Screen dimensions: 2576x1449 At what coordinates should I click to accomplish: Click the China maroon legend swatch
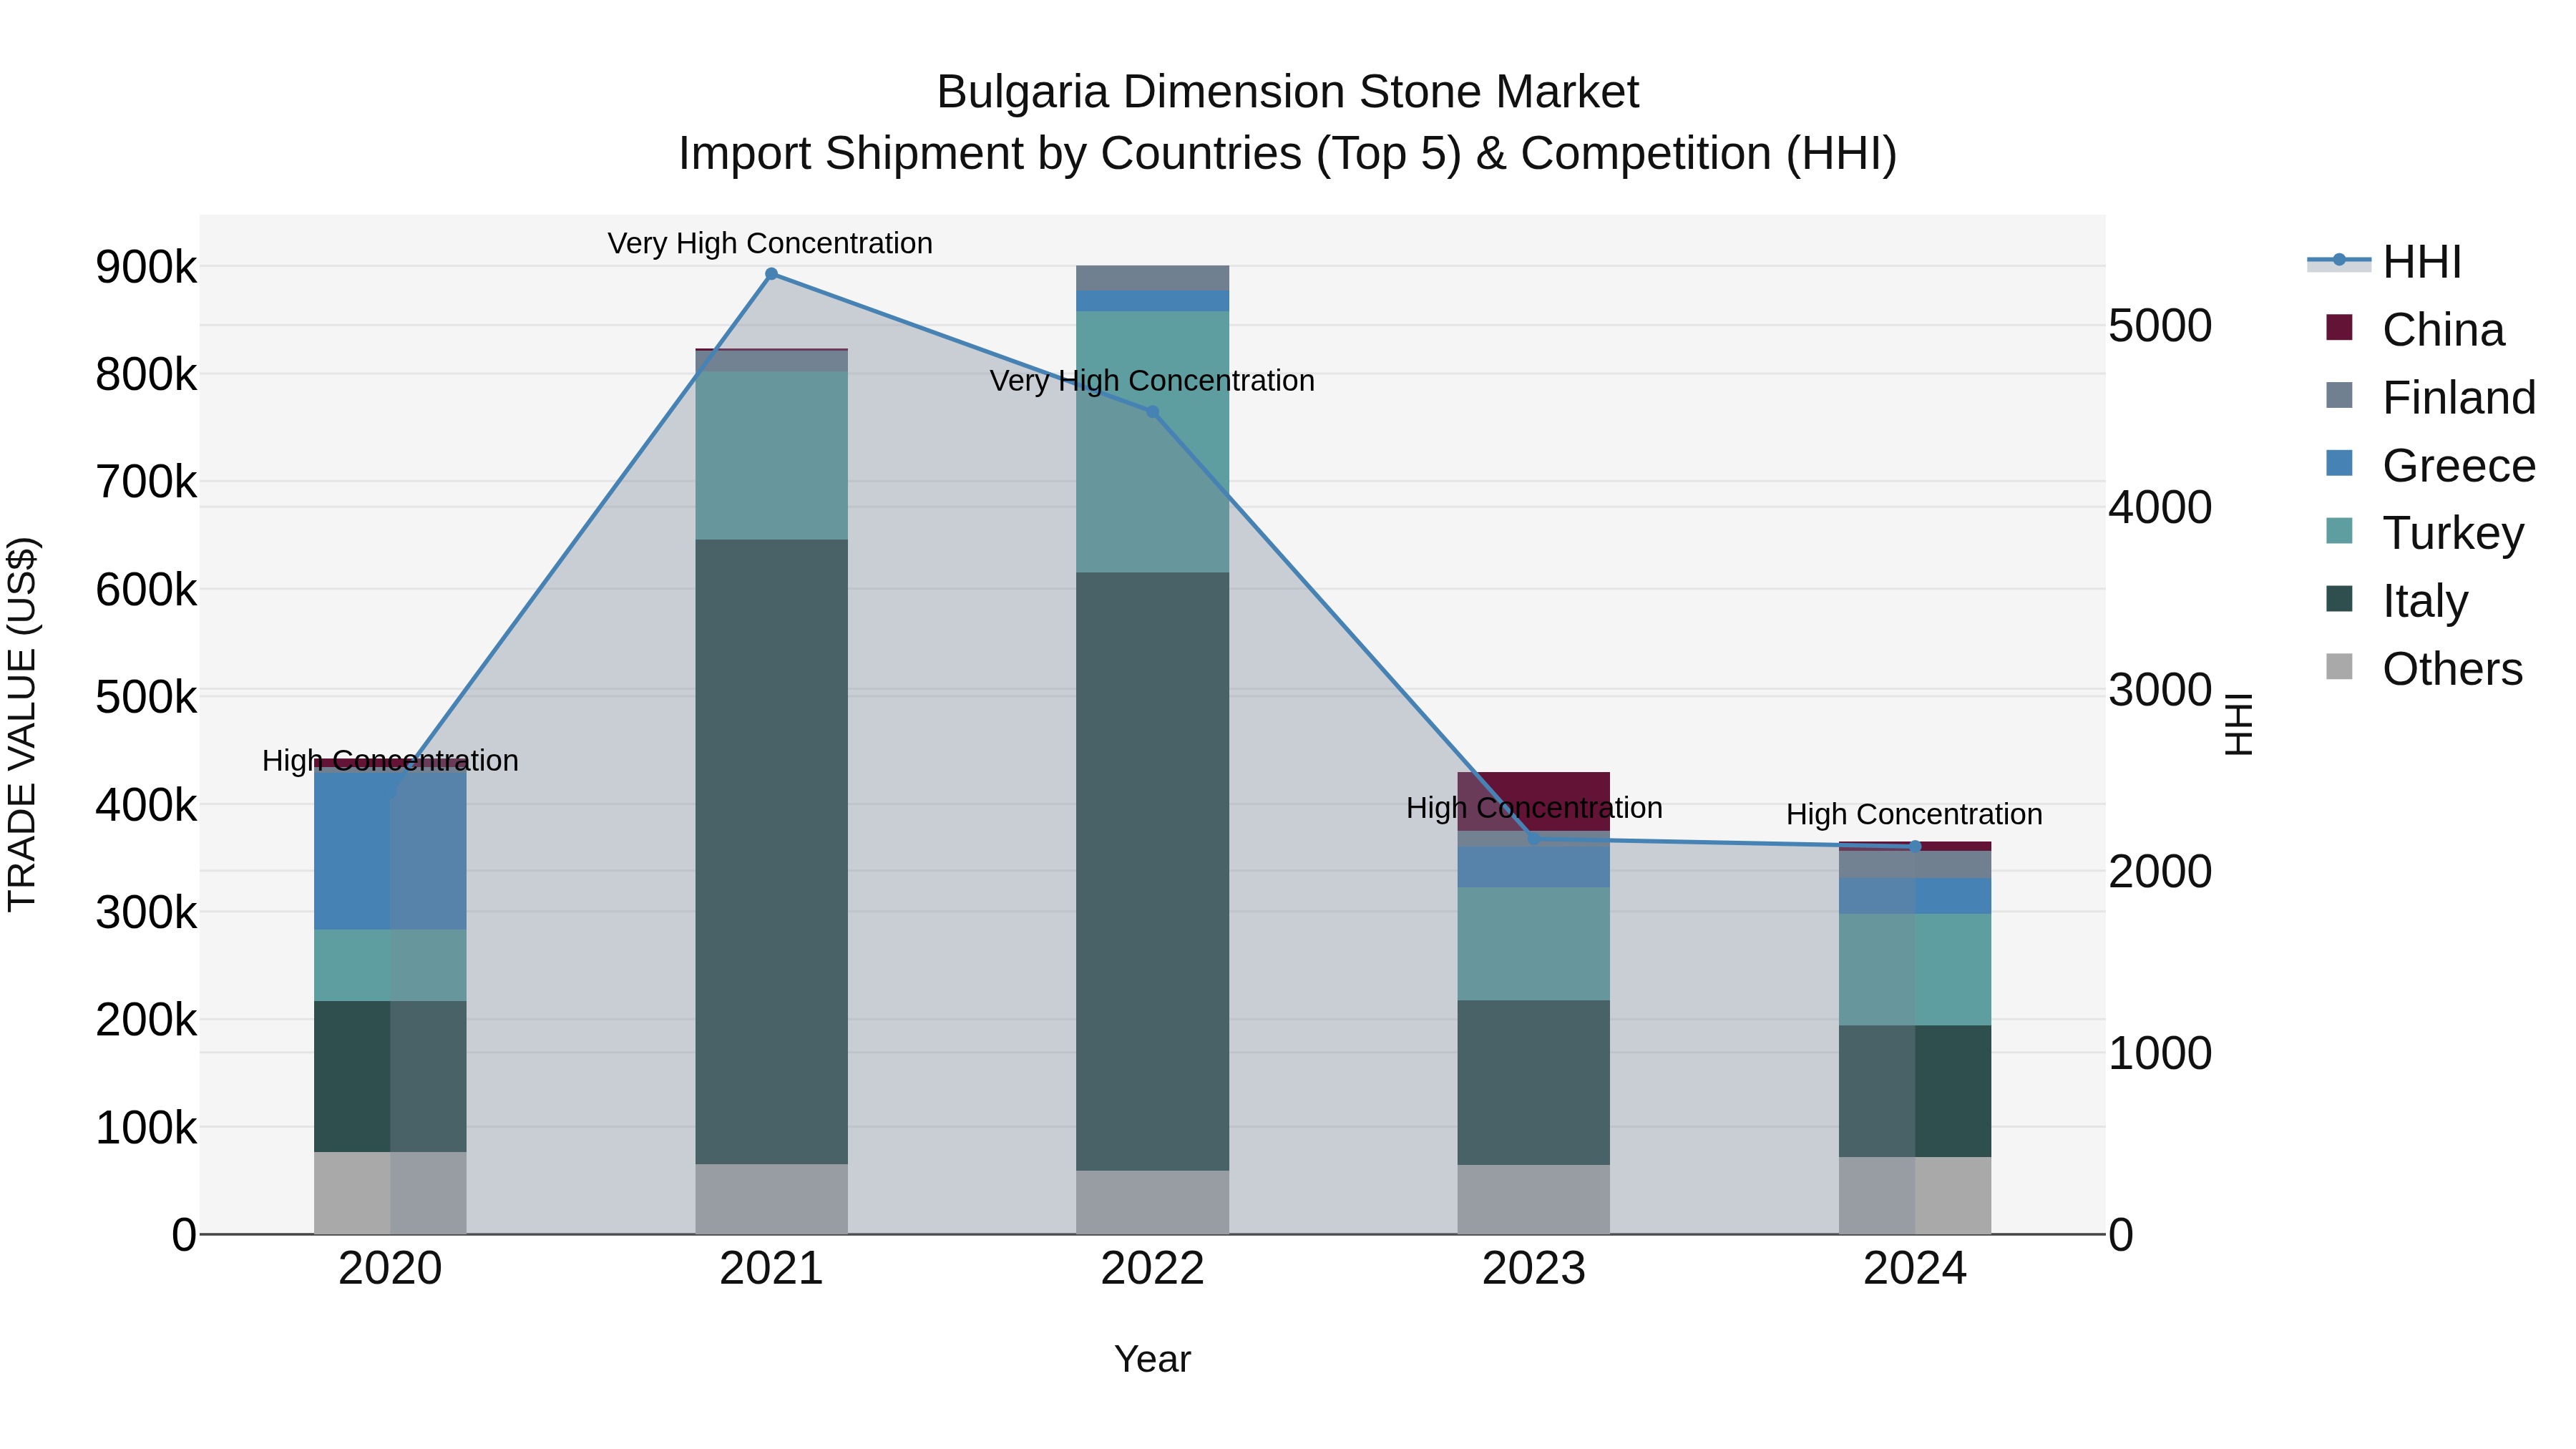2339,327
